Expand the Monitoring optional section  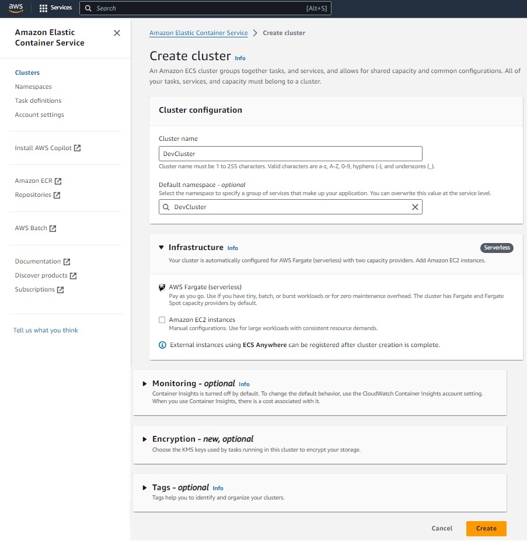(x=145, y=384)
